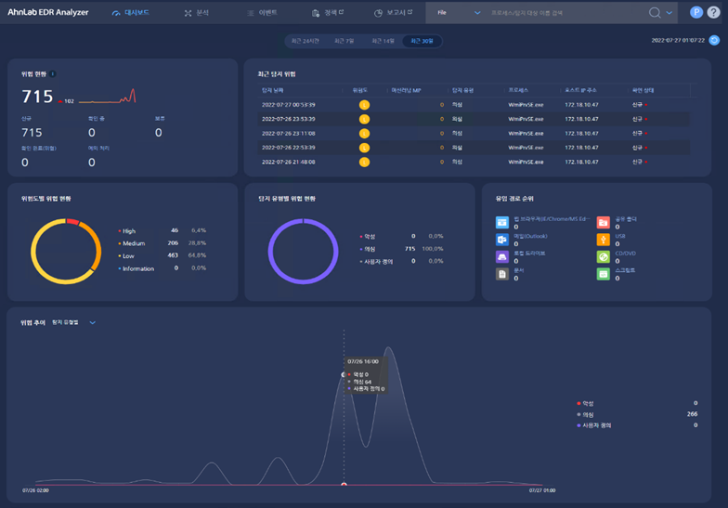Open the 분석 menu tab
728x508 pixels.
coord(197,13)
